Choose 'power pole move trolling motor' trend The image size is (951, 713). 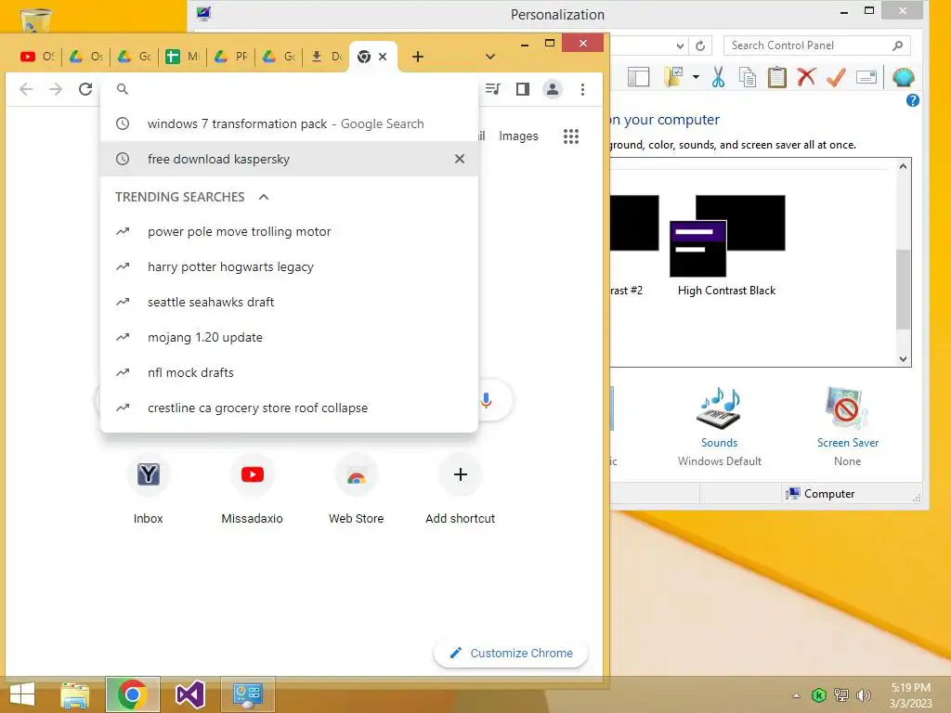[x=290, y=231]
